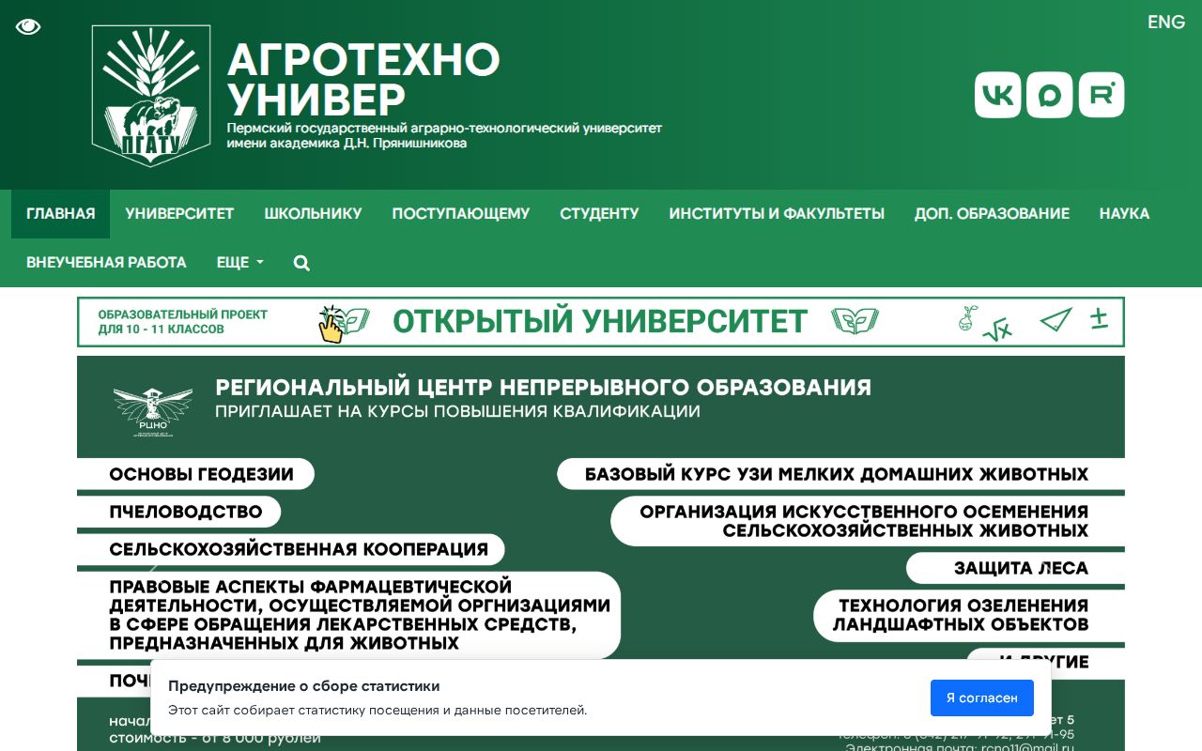Click the search magnifier icon in navigation

[301, 263]
